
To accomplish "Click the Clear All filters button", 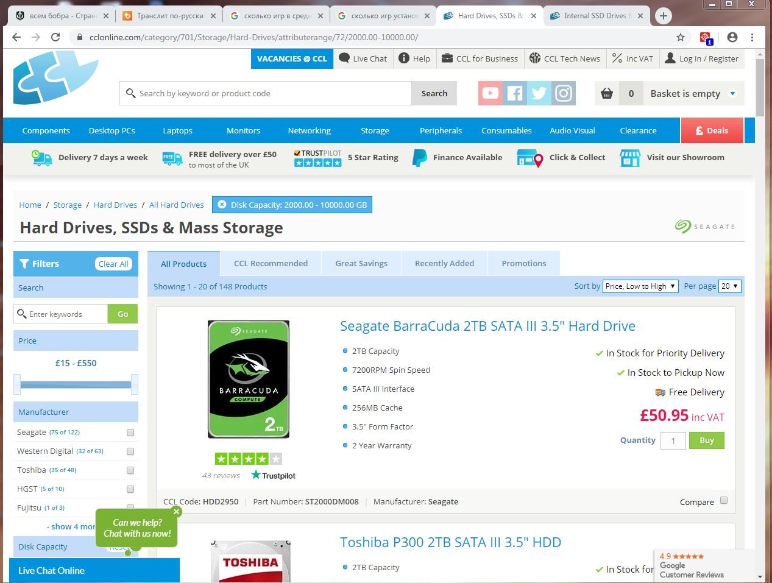I will (113, 264).
